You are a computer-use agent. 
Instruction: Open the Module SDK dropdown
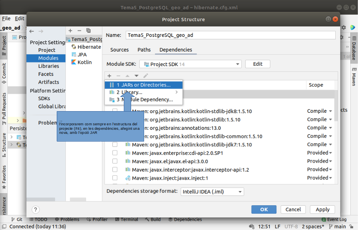point(190,64)
